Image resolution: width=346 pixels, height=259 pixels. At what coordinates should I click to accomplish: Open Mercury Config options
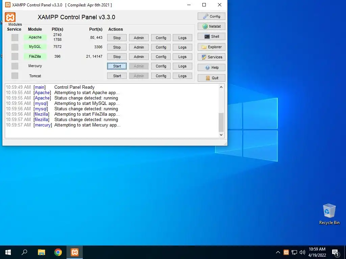[161, 66]
